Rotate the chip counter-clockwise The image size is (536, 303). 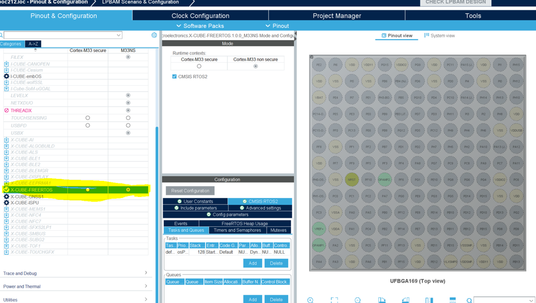coord(406,300)
